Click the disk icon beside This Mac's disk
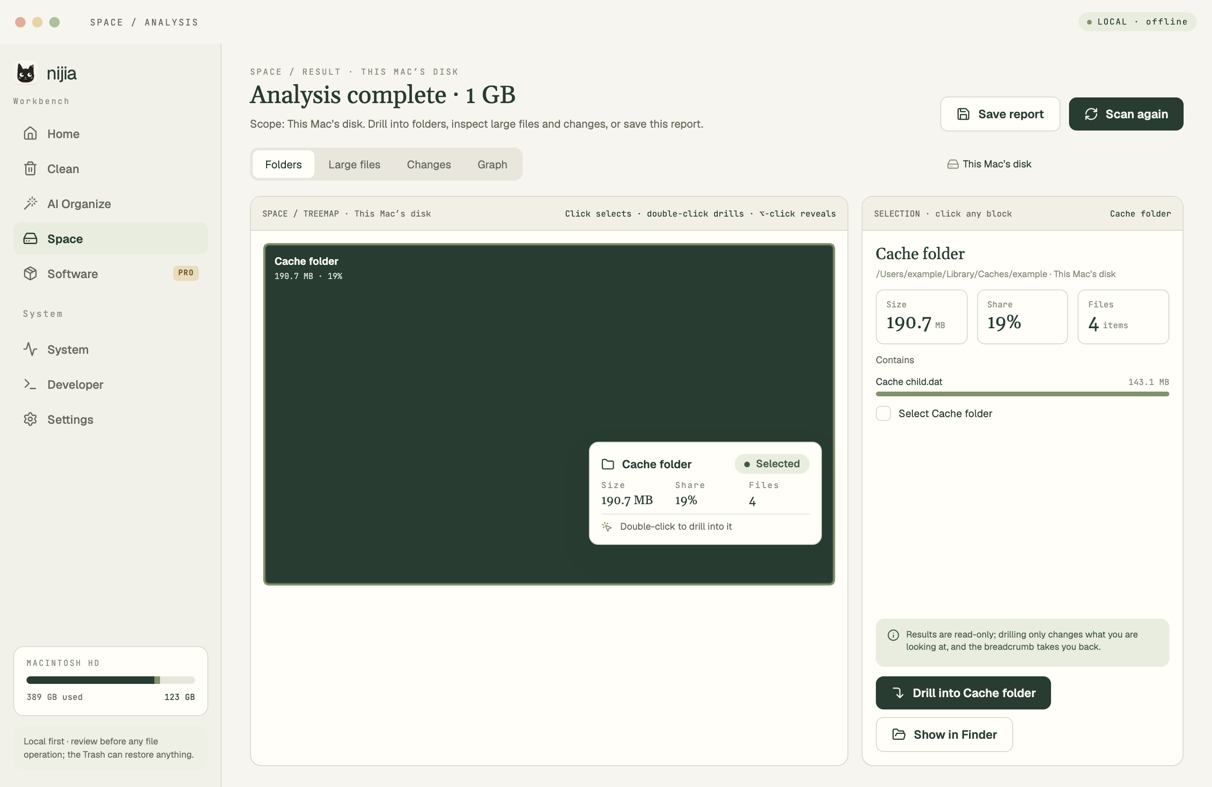 coord(952,164)
